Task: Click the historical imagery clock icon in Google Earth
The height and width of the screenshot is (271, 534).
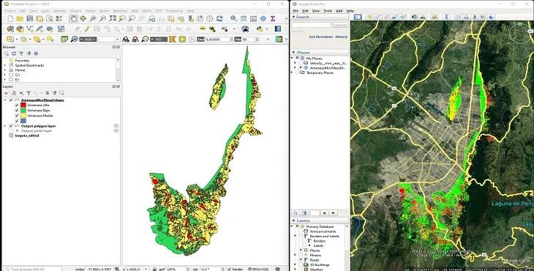Action: (x=414, y=17)
